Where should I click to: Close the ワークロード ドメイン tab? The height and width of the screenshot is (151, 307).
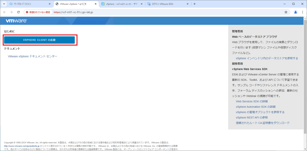click(x=50, y=4)
